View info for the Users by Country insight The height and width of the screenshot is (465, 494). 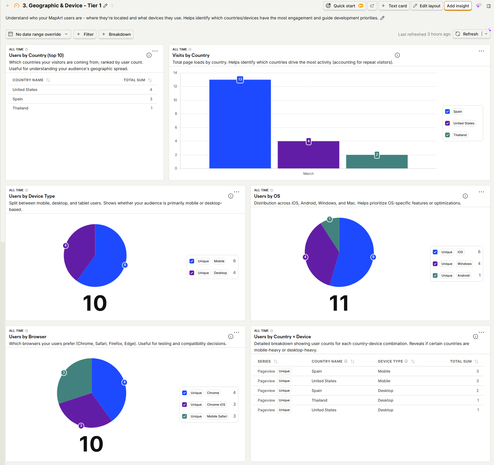(x=149, y=55)
